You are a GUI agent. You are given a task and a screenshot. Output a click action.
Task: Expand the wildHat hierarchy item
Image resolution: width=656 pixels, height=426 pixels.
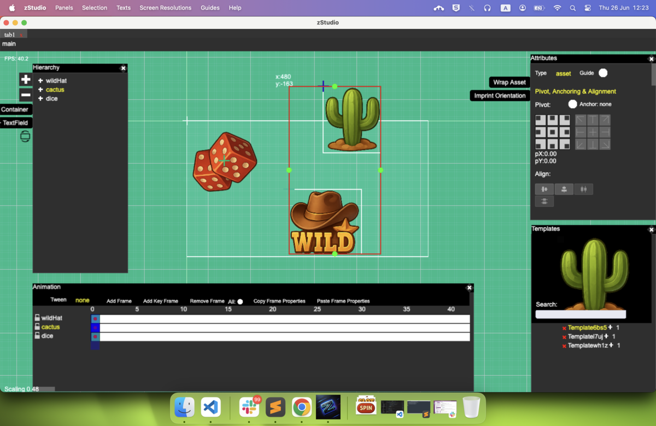(40, 80)
